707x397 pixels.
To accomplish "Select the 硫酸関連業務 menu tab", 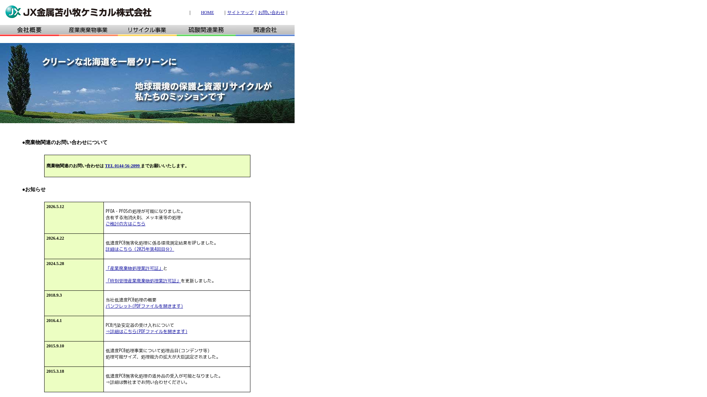I will click(x=206, y=31).
